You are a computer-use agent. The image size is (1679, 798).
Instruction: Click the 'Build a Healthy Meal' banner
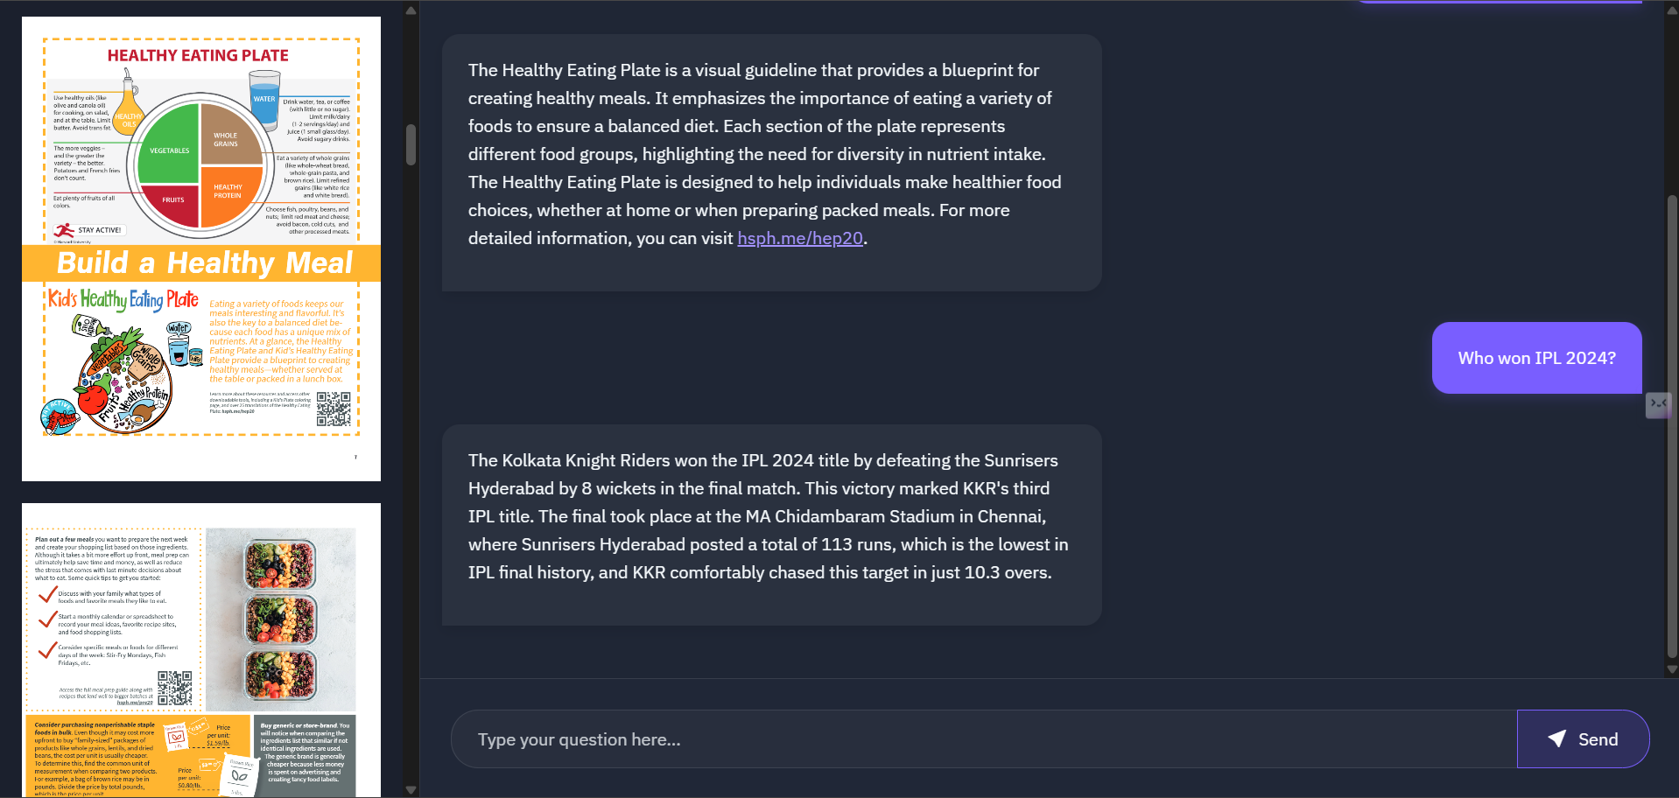coord(201,262)
